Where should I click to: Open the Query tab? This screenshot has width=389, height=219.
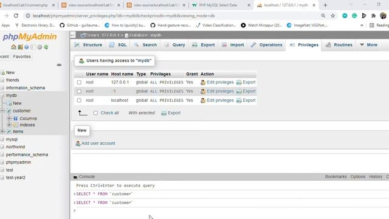coord(174,45)
